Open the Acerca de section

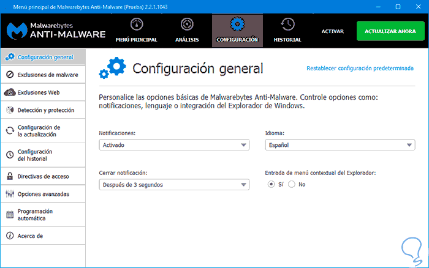(44, 236)
